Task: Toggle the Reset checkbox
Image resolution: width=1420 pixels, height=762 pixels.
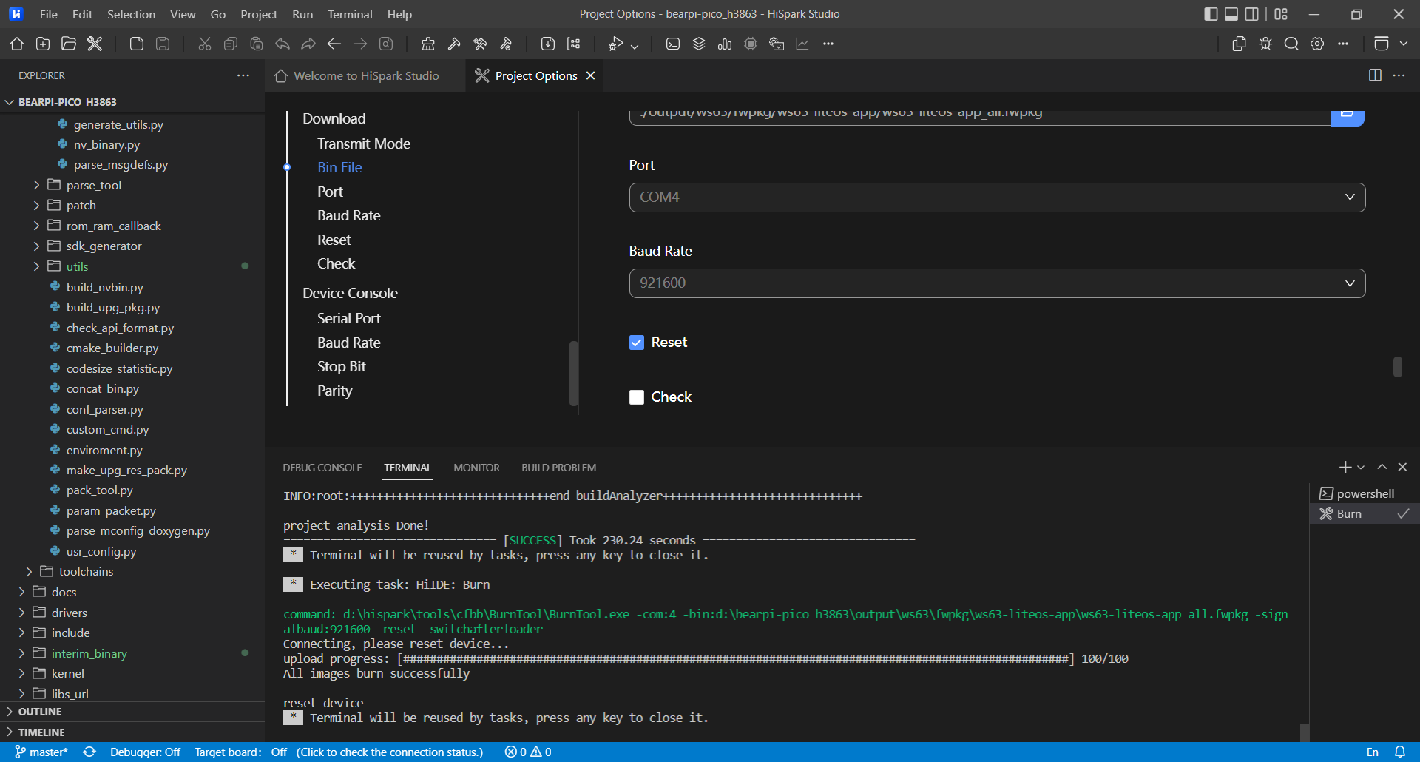Action: tap(637, 343)
